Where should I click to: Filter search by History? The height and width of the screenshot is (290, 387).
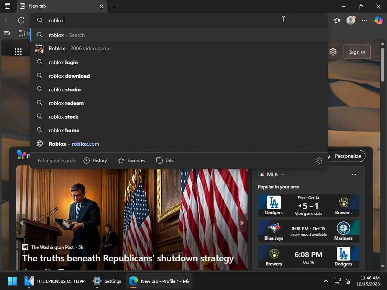coord(95,160)
